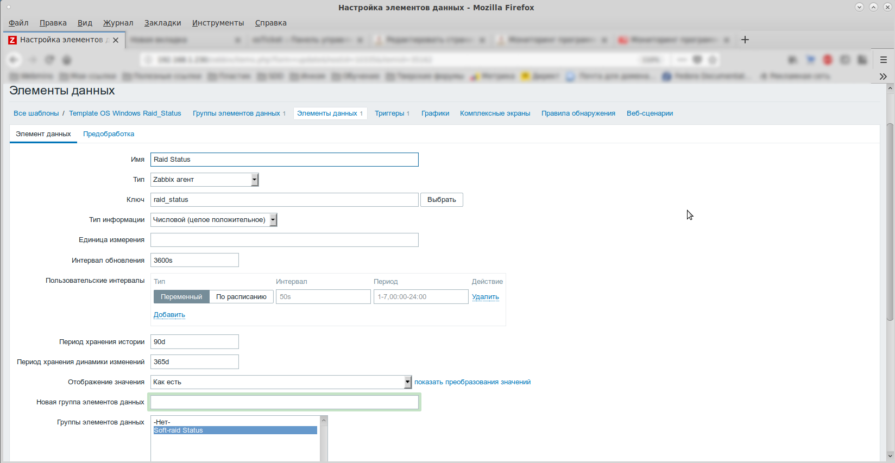Open the Файл menu
Viewport: 895px width, 463px height.
[18, 23]
